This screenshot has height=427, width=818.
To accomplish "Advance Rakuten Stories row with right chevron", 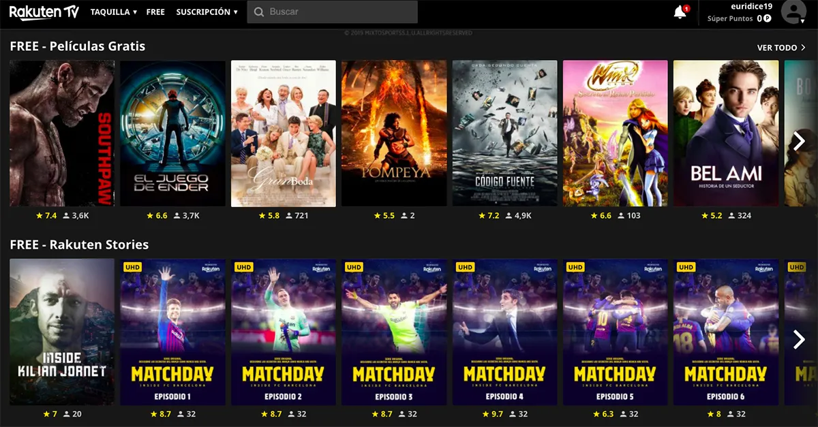I will click(799, 339).
